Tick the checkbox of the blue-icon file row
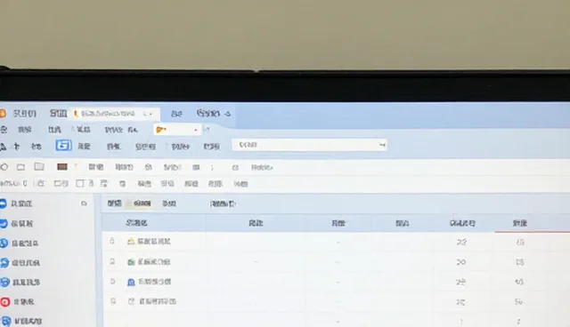 pos(113,282)
